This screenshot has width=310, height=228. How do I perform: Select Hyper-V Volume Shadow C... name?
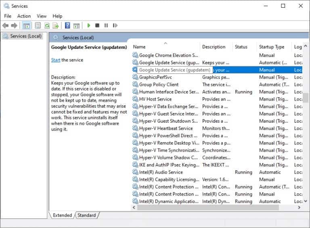pos(168,158)
